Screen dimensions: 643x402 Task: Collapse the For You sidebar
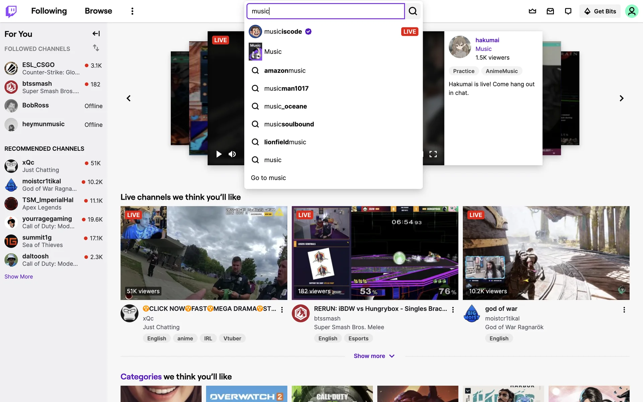pos(96,33)
